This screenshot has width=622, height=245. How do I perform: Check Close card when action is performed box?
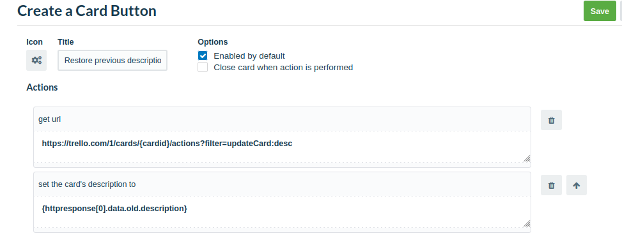point(203,67)
